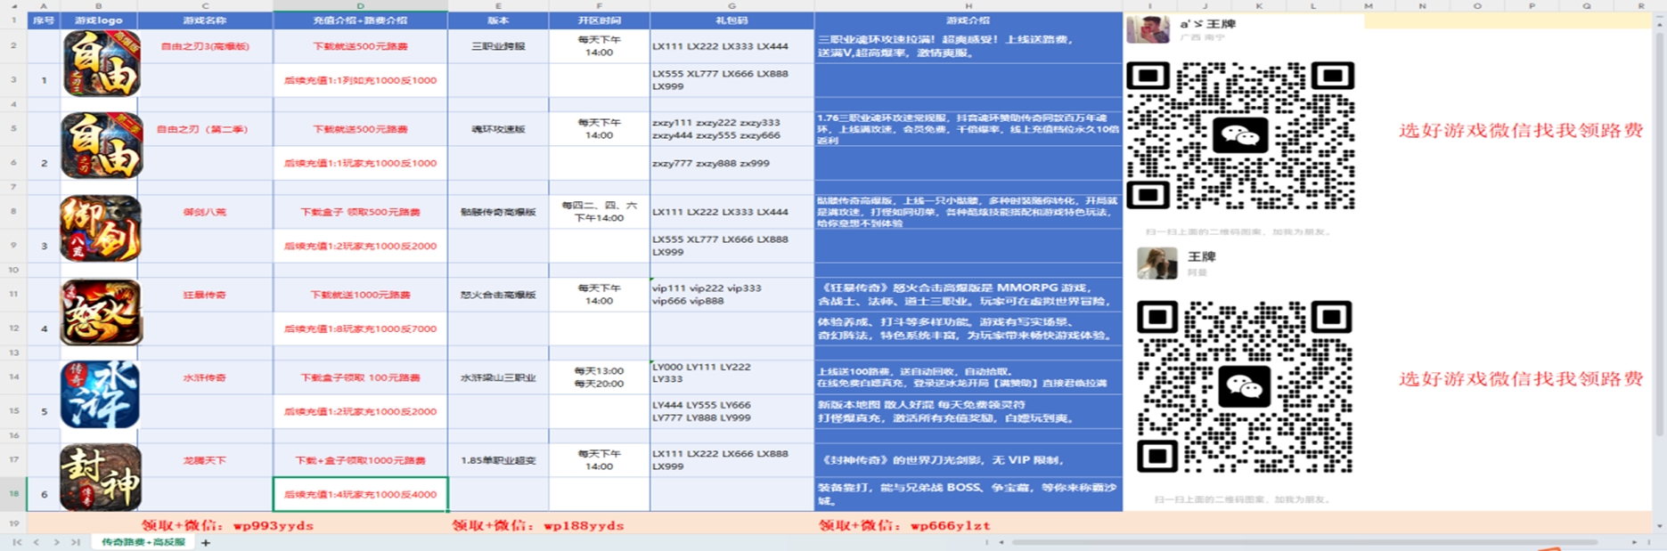Select the 自由之刃3(高爆板) name cell

pos(205,46)
